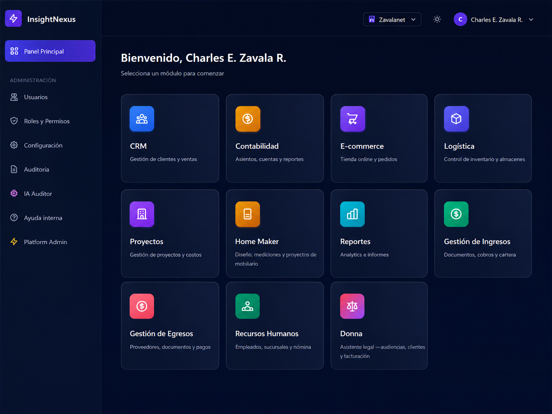This screenshot has height=414, width=552.
Task: Click the chevron next to the user name
Action: [531, 19]
